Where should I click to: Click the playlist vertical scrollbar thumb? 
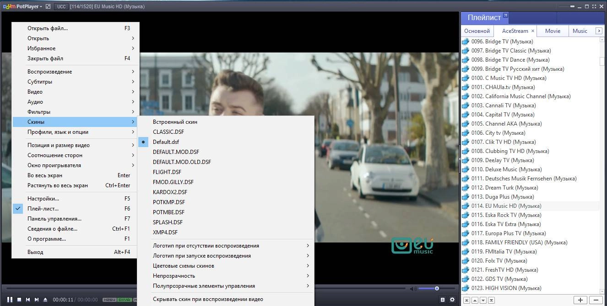coord(602,61)
